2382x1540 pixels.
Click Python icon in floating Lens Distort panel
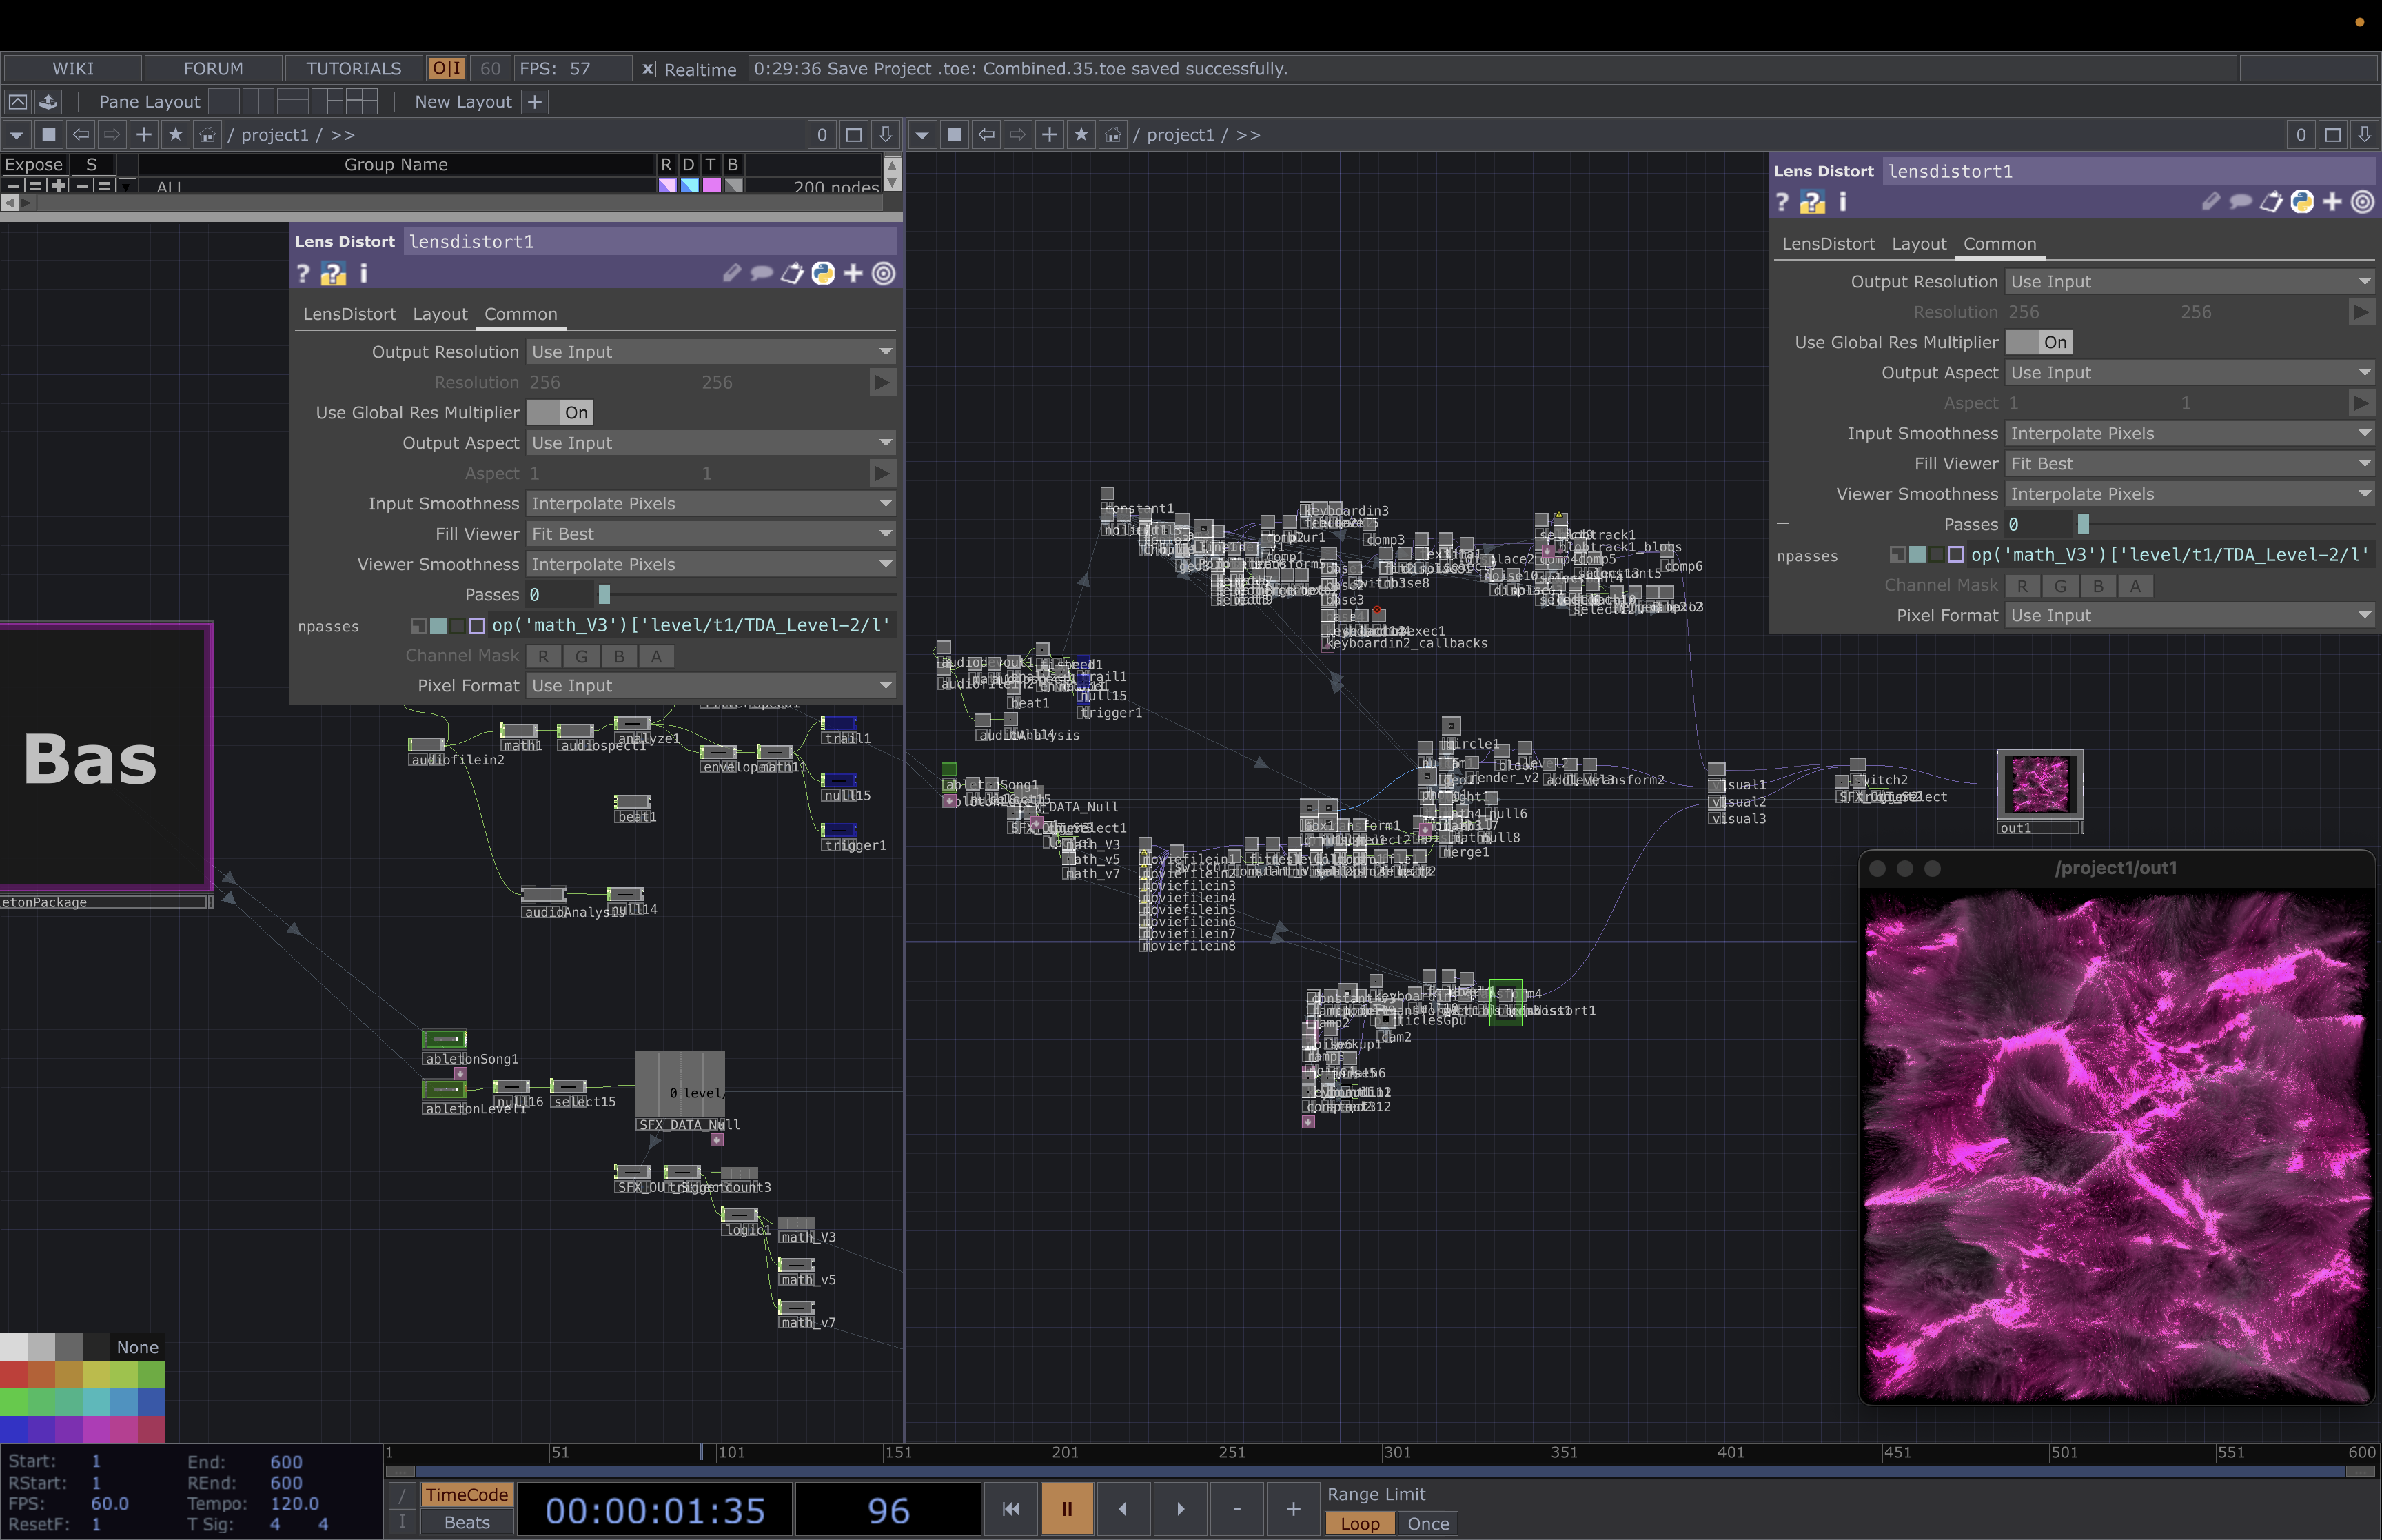823,274
